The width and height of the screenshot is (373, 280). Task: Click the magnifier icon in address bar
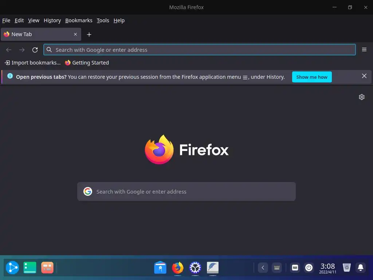tap(49, 50)
